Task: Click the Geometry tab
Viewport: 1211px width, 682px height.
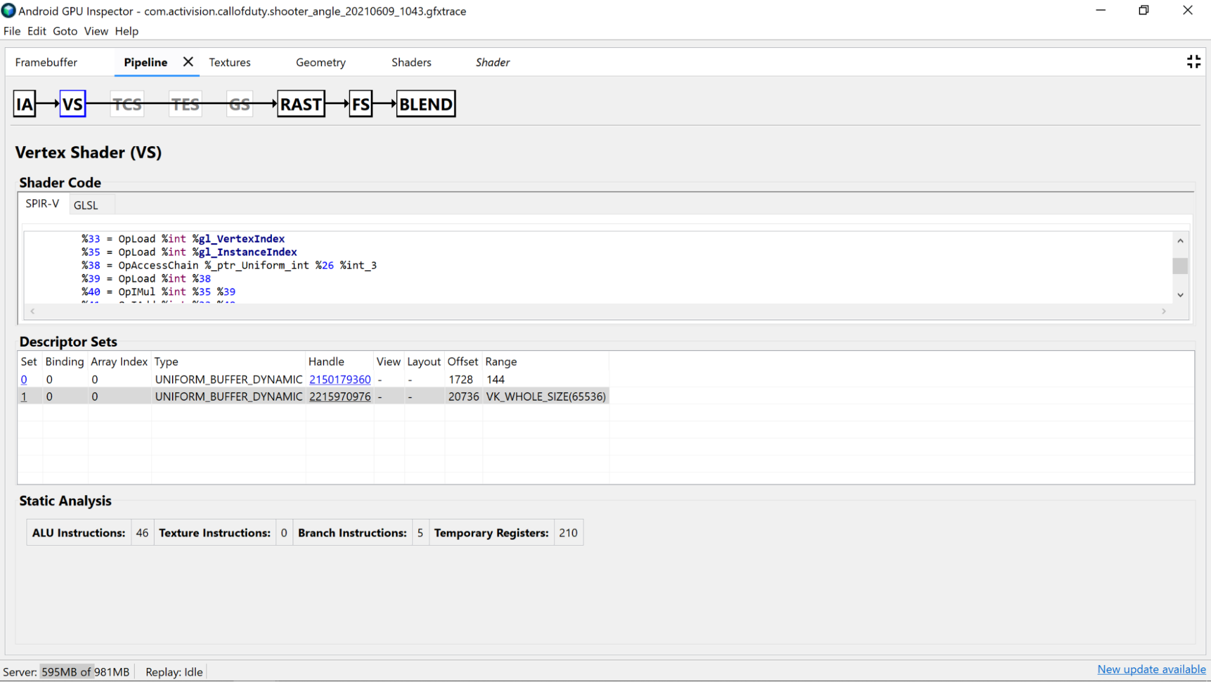Action: [320, 62]
